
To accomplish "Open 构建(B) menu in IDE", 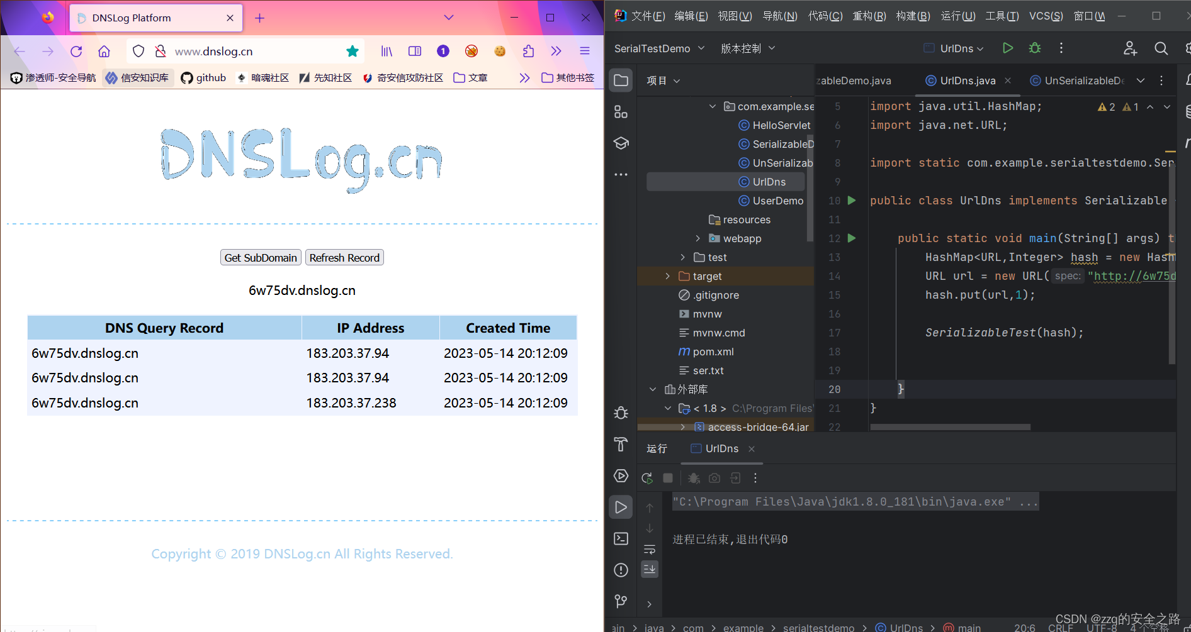I will click(913, 16).
